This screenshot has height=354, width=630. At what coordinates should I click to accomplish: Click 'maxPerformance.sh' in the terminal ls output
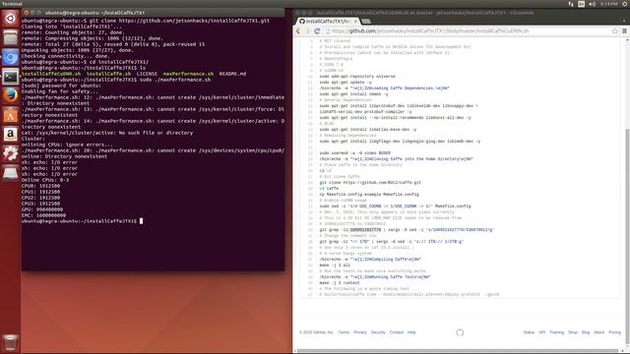pos(188,74)
